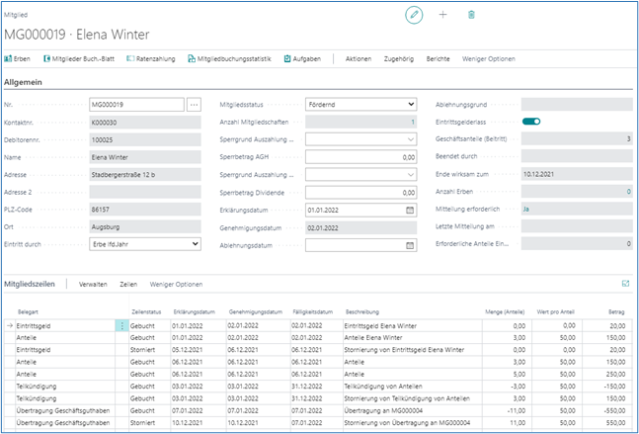Open calendar picker for Erklärungsdatum
Image resolution: width=639 pixels, height=434 pixels.
click(x=410, y=210)
